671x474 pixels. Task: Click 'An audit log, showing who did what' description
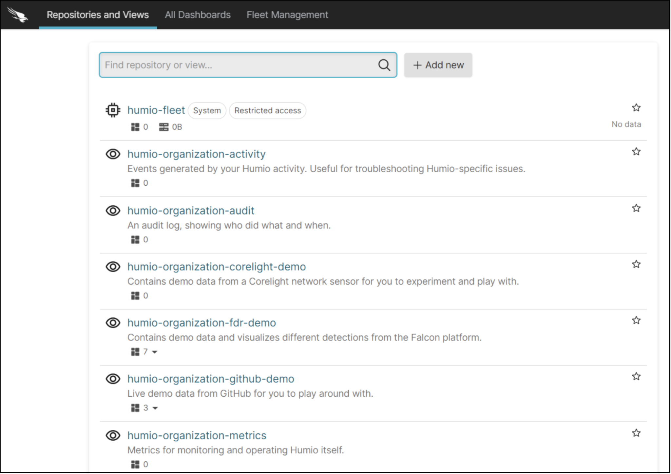point(229,226)
